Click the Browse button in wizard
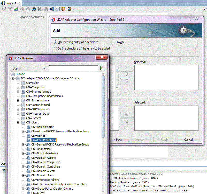 [x=120, y=42]
